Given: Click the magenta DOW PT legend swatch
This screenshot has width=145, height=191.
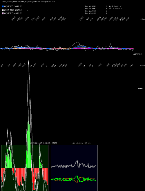Looking at the screenshot, I should (3, 13).
